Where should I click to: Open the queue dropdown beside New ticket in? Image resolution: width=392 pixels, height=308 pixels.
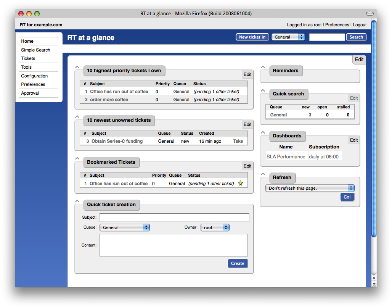coord(288,37)
